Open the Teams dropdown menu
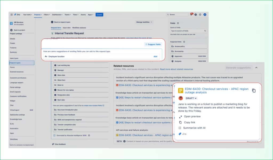Screen dimensions: 273x160 (67, 15)
